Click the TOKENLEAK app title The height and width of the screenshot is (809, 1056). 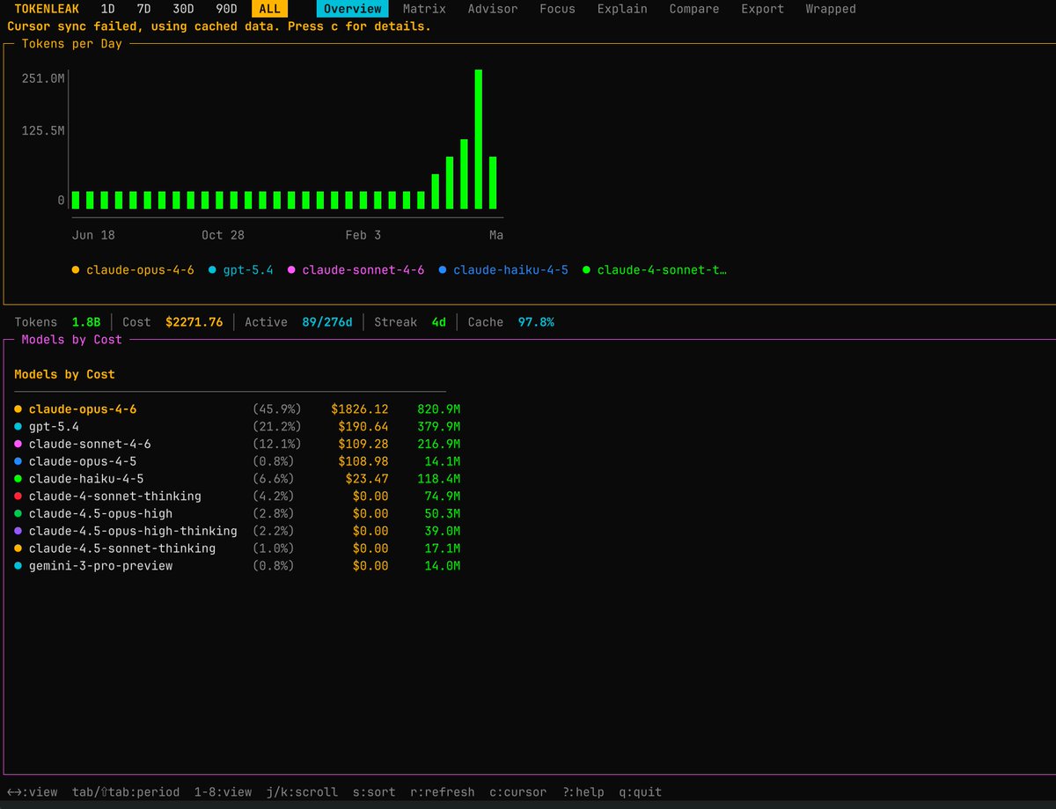(x=47, y=9)
